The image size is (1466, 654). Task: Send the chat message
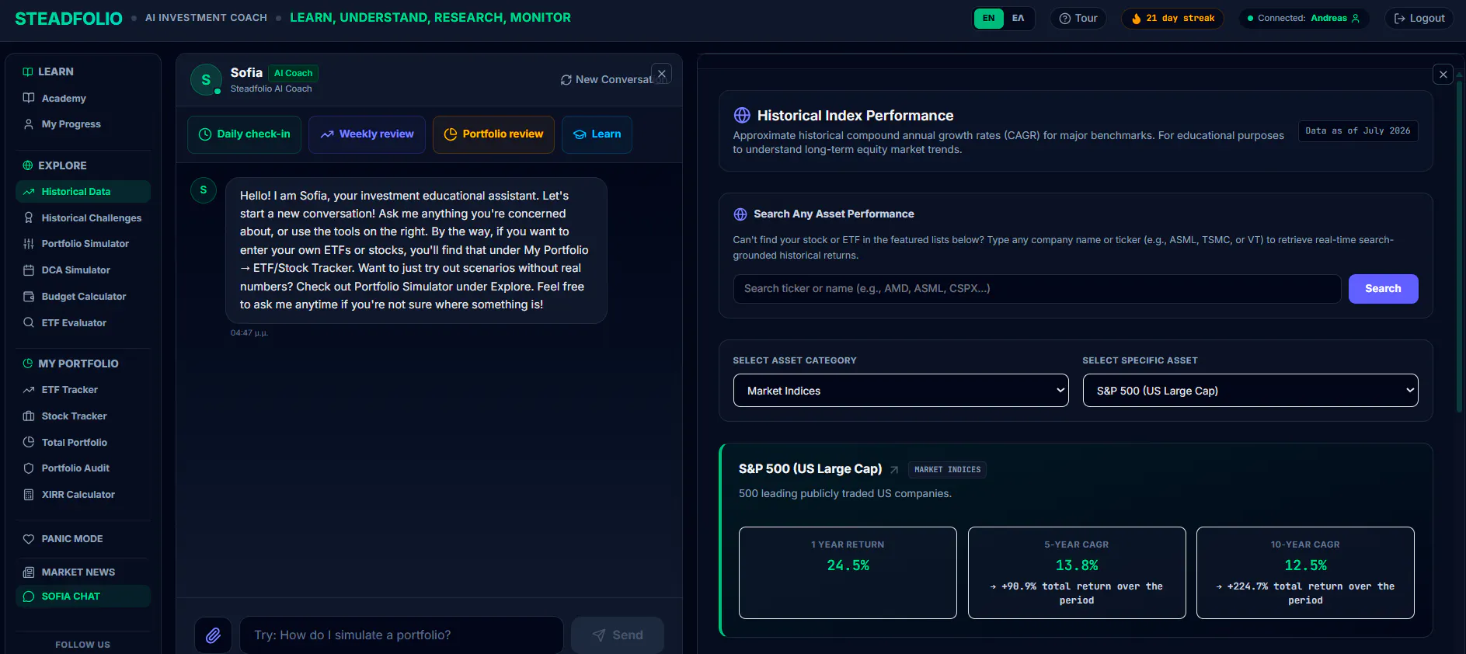click(618, 635)
